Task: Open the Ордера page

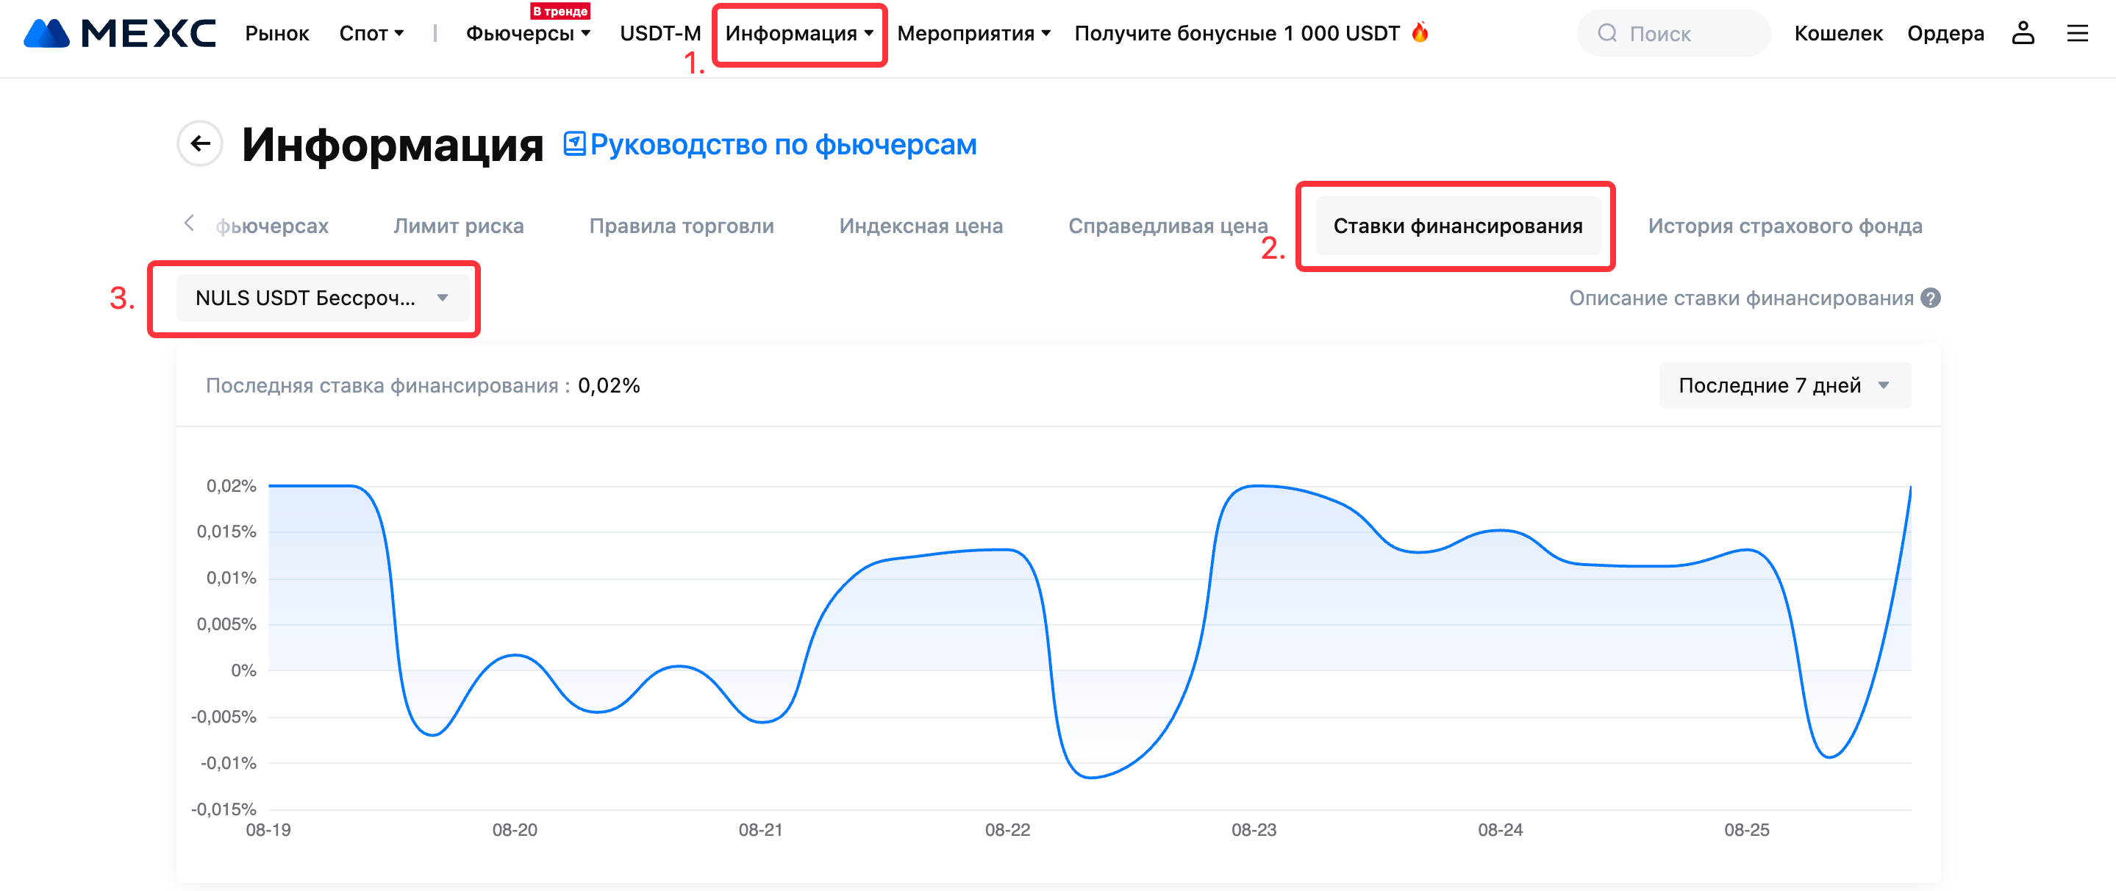Action: coord(1945,34)
